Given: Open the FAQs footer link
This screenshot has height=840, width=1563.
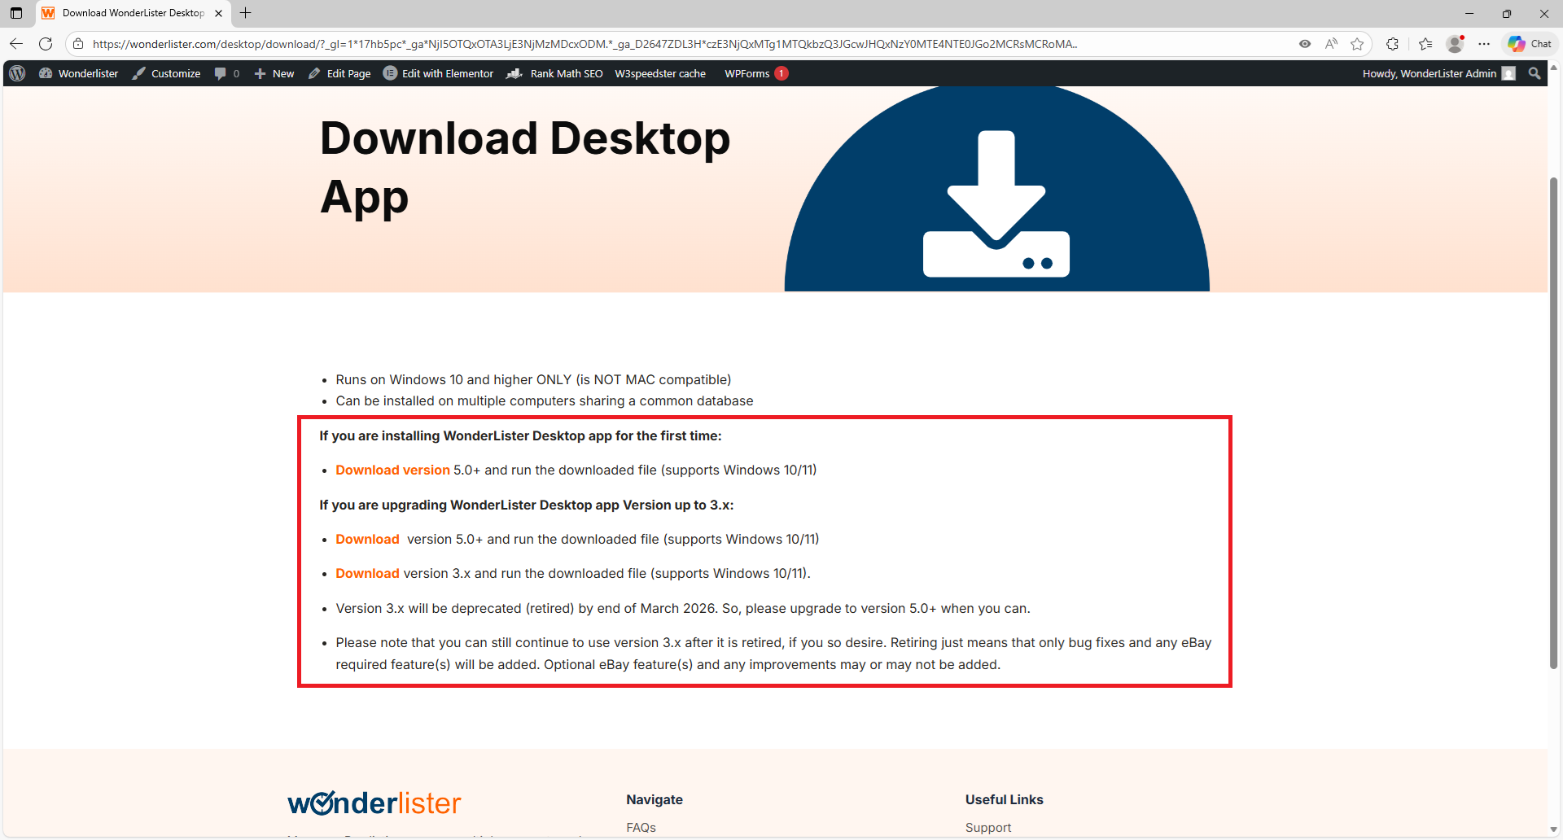Looking at the screenshot, I should [641, 827].
